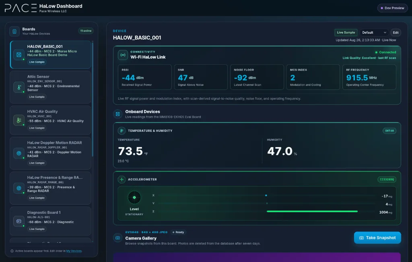412x262 pixels.
Task: Select the HaLow Presence & Range RADAR board
Action: click(x=50, y=188)
